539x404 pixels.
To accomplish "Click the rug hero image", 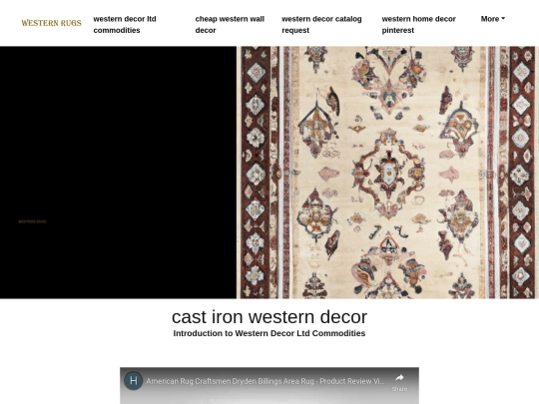I will point(387,173).
